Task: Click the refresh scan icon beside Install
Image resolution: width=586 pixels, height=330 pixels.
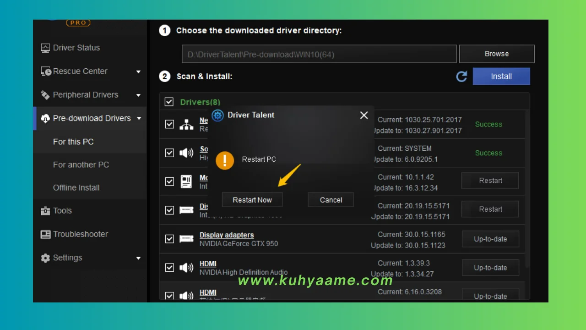Action: point(461,77)
